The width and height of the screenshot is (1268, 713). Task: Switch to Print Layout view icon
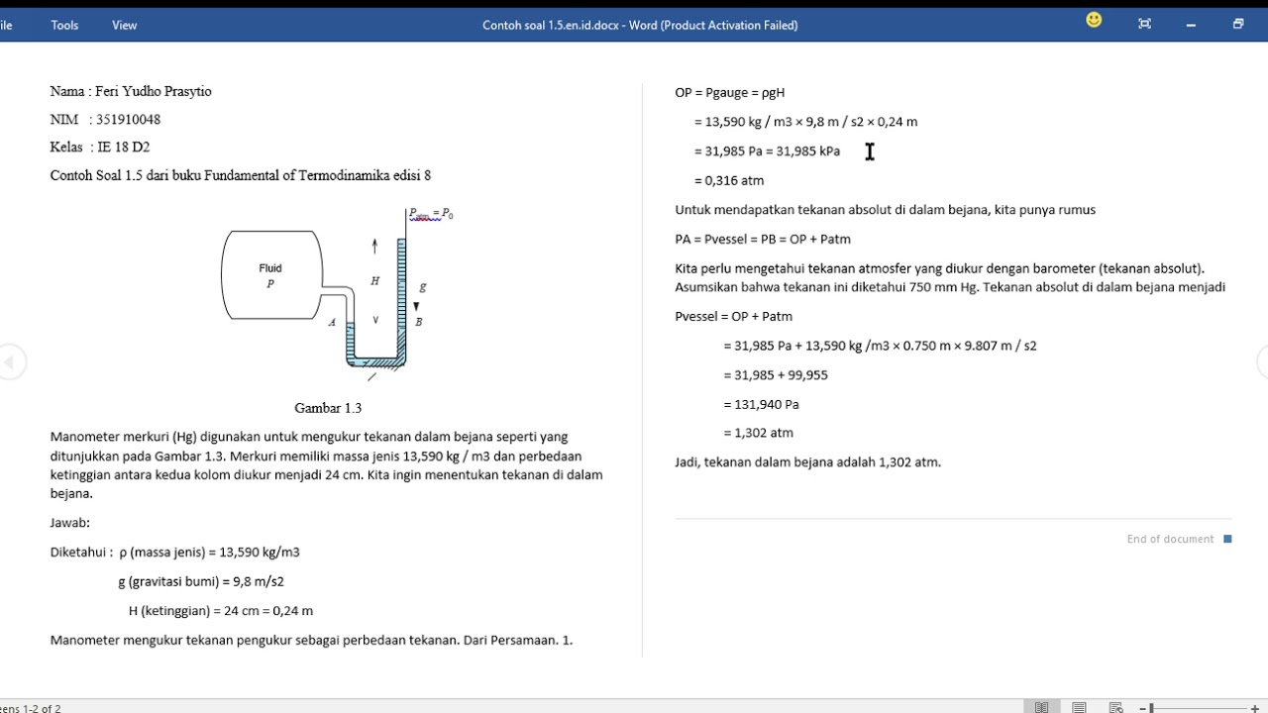(x=1079, y=707)
